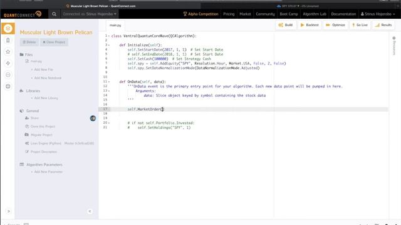Image resolution: width=401 pixels, height=225 pixels.
Task: Click the support lifebuoy icon in left rail
Action: point(8,86)
